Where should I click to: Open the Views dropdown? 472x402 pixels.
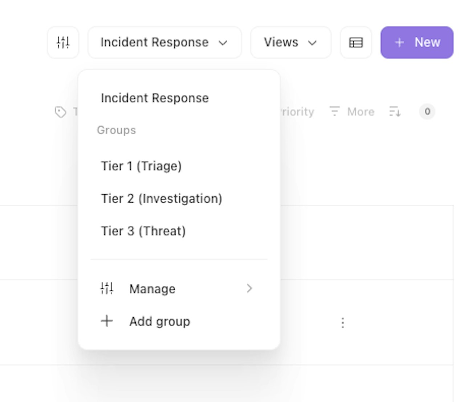[290, 42]
